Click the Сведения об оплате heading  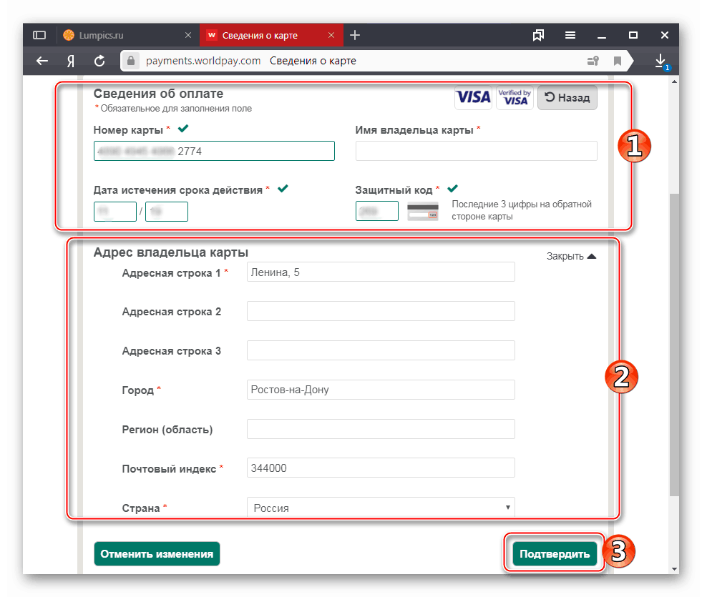158,94
